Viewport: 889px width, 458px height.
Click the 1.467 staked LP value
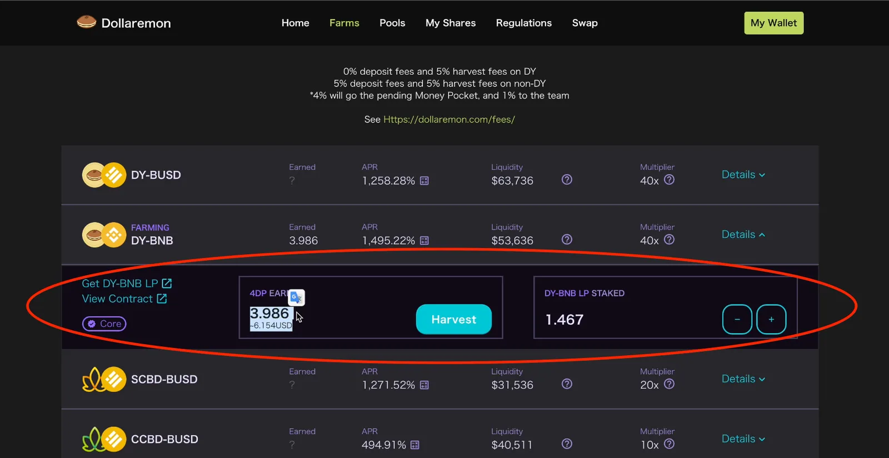[x=565, y=320]
